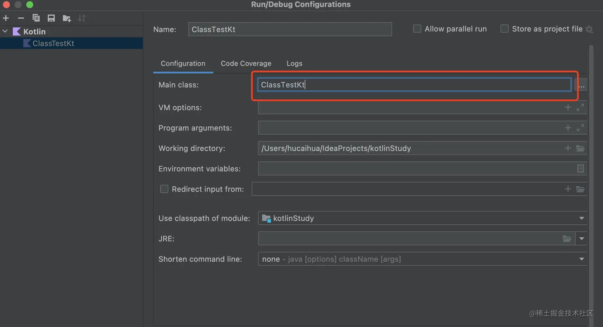Check the Redirect input from checkbox

164,189
